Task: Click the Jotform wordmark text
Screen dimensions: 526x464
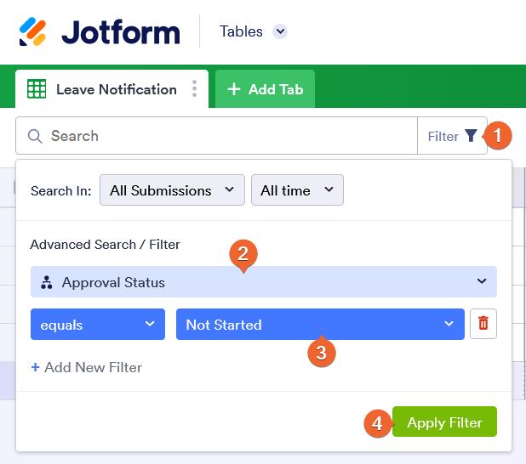Action: (121, 32)
